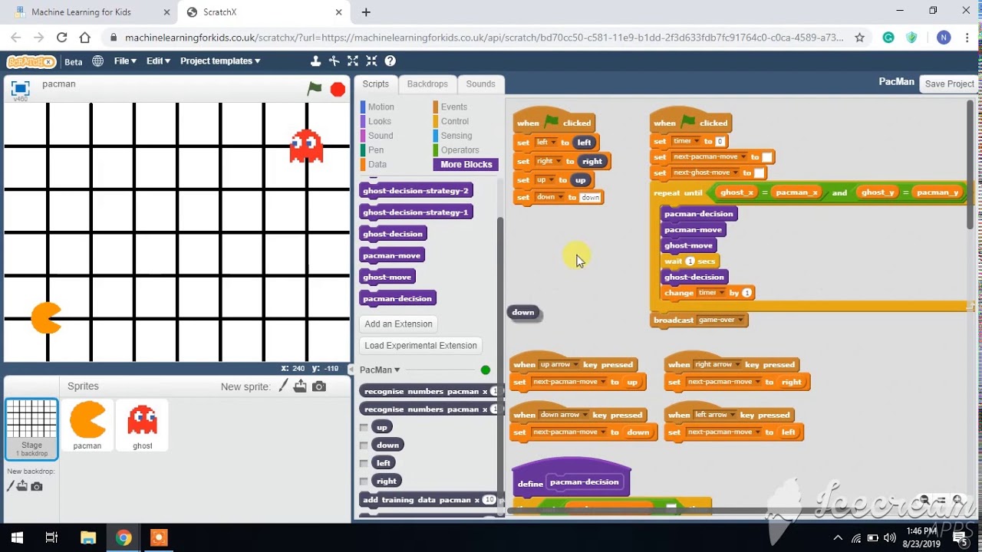The height and width of the screenshot is (552, 982).
Task: Click the green flag to start
Action: [315, 89]
